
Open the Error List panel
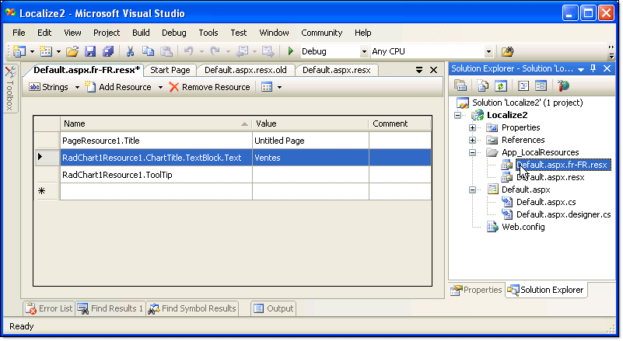click(49, 308)
